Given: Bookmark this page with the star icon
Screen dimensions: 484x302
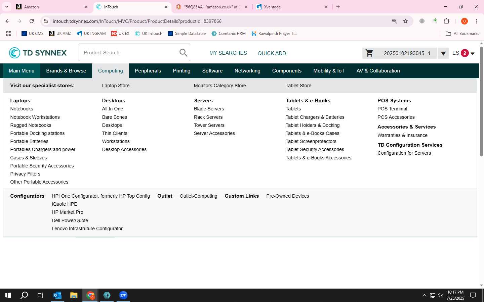Looking at the screenshot, I should click(405, 21).
